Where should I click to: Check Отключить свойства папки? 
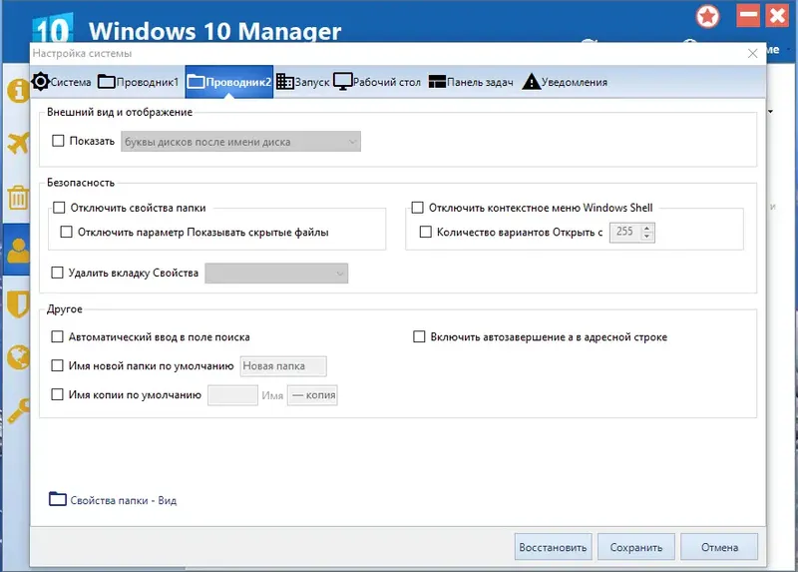(59, 208)
